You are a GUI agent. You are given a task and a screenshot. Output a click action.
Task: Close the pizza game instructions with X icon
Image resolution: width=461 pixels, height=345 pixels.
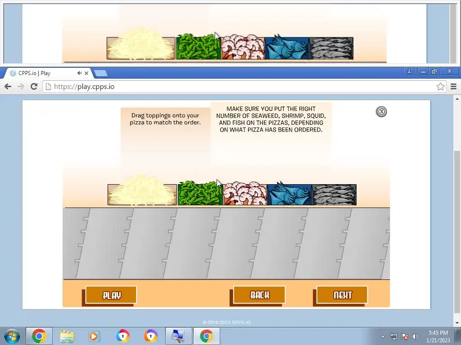click(381, 112)
